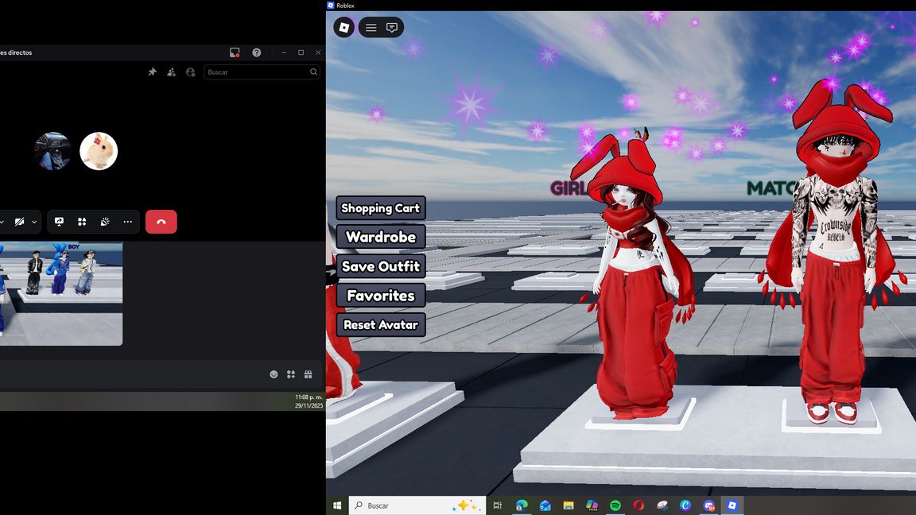Open the shared stream preview thumbnail
916x515 pixels.
point(60,294)
